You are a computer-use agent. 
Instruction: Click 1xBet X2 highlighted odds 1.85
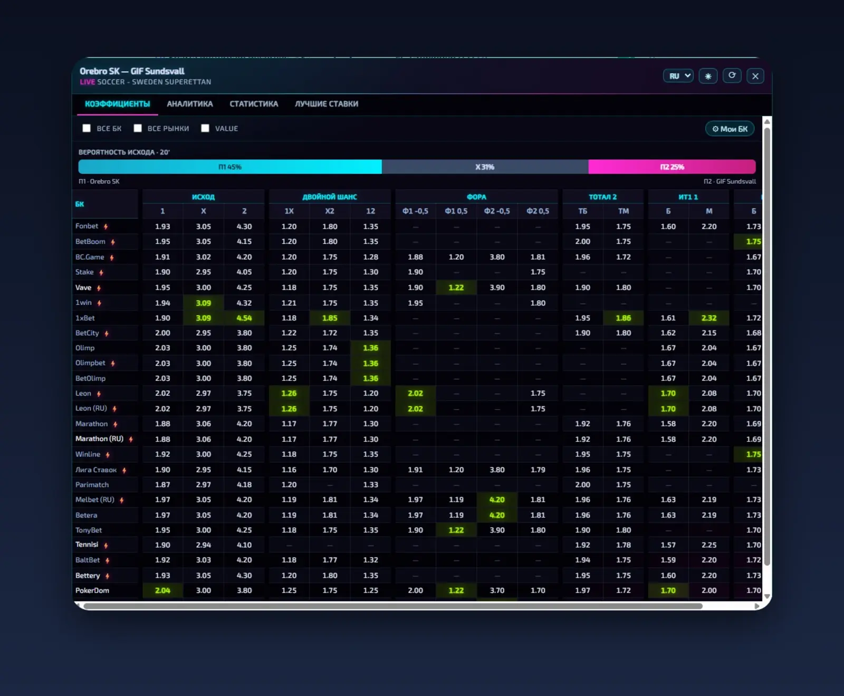tap(330, 318)
